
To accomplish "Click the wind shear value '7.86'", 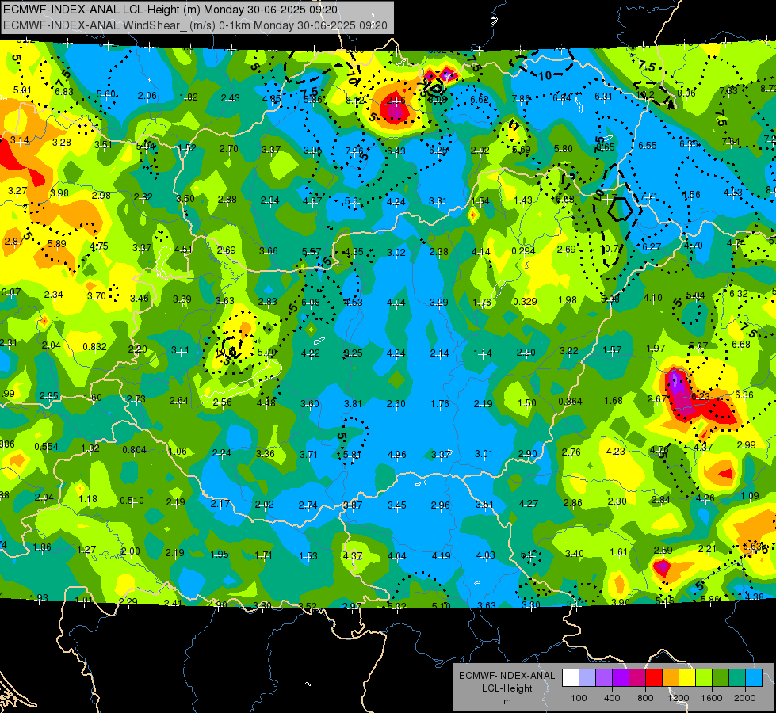I will tap(521, 99).
